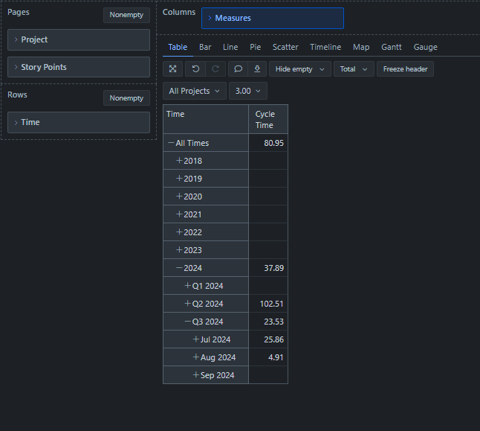This screenshot has height=431, width=480.
Task: Expand the Q1 2024 row
Action: (188, 286)
